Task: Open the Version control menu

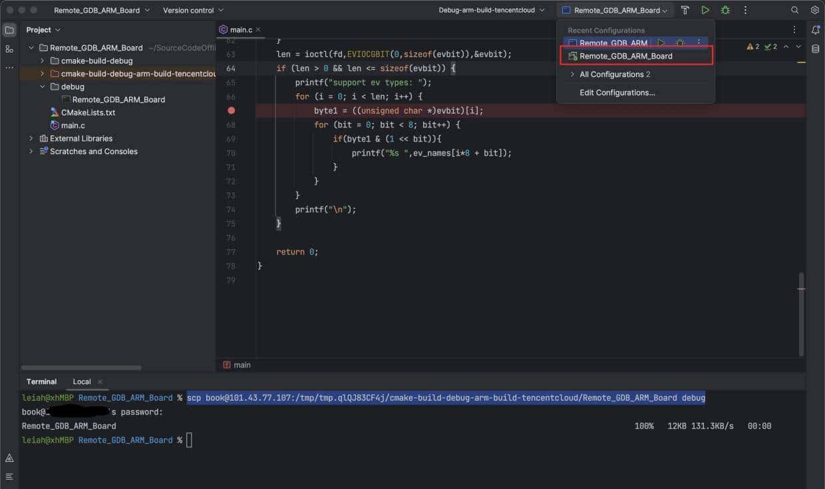Action: coord(193,10)
